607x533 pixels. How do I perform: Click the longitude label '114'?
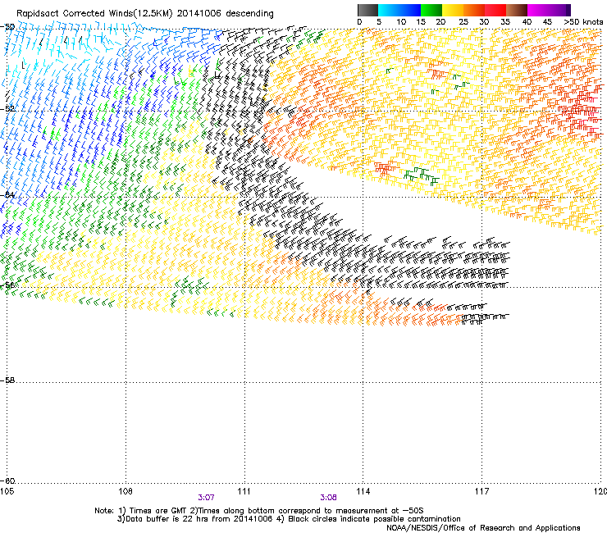[x=363, y=491]
